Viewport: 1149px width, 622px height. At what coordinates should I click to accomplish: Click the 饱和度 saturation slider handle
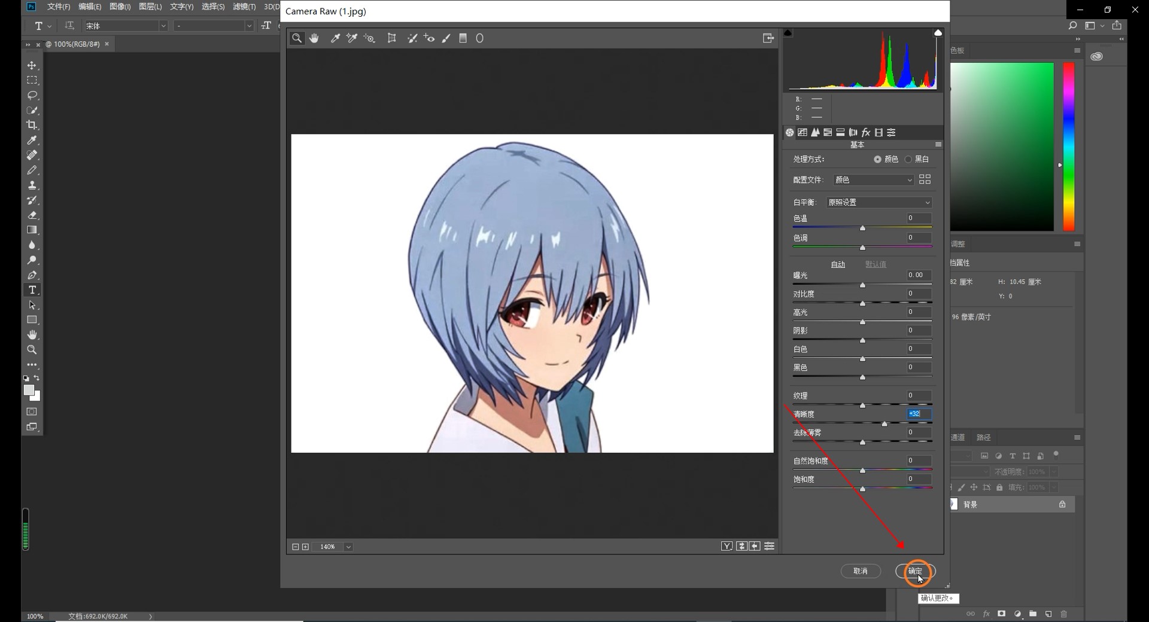pyautogui.click(x=862, y=489)
